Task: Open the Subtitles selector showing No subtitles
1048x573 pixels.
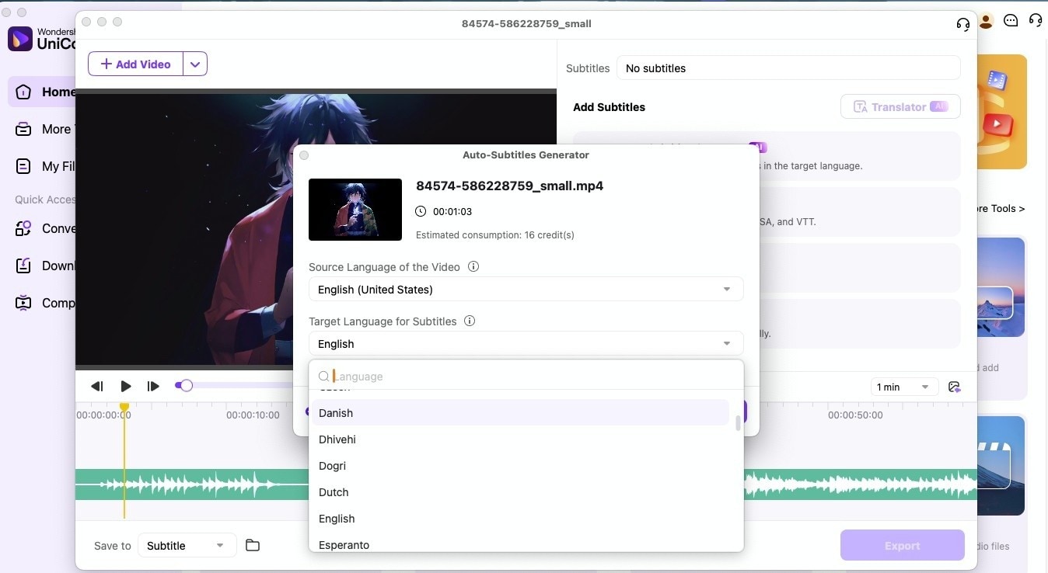Action: pyautogui.click(x=788, y=68)
